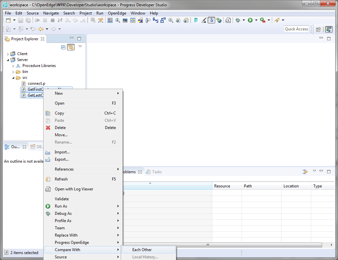Select connect.p file

36,83
